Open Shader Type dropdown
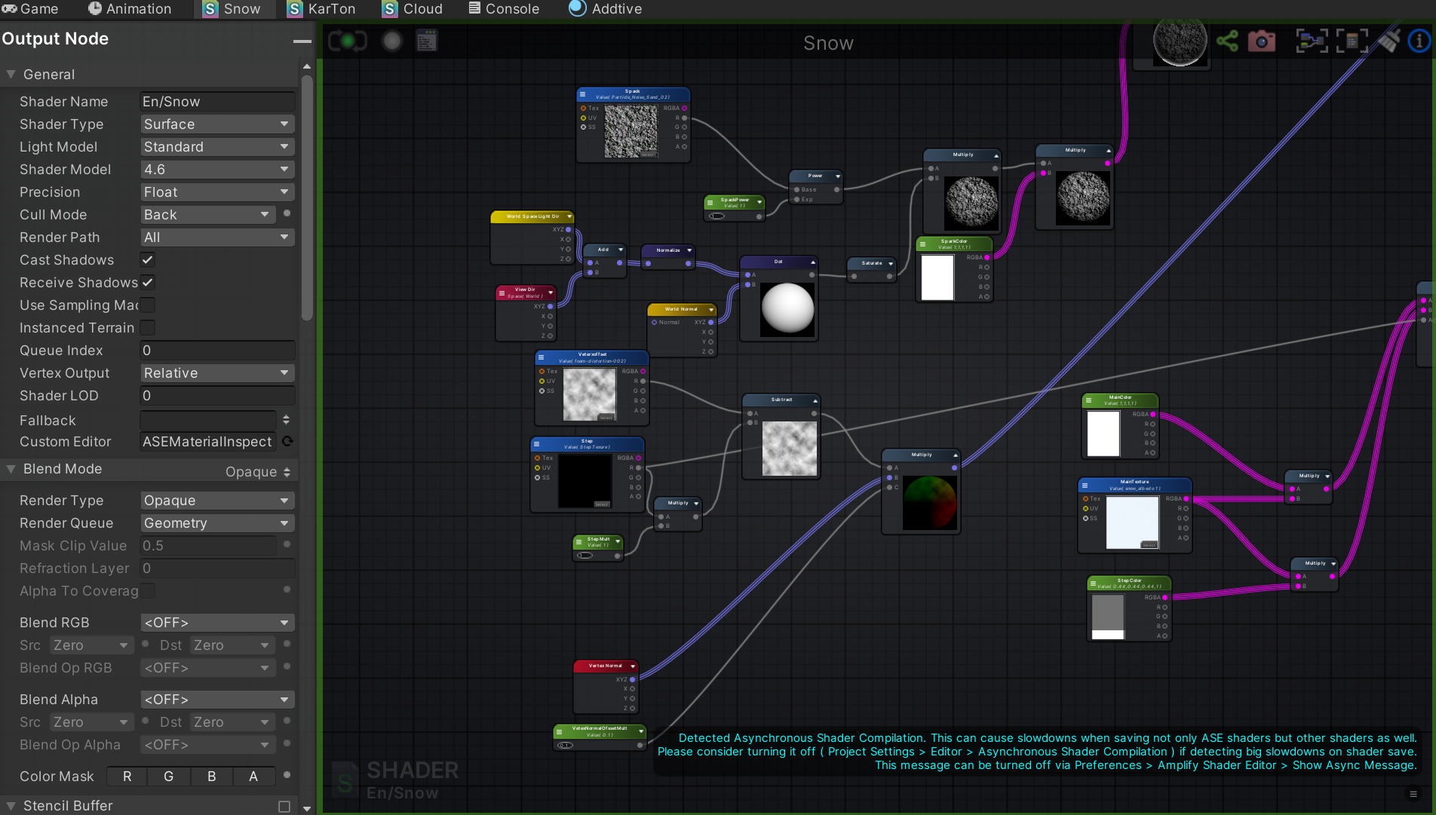Screen dimensions: 1436x815 [x=217, y=124]
